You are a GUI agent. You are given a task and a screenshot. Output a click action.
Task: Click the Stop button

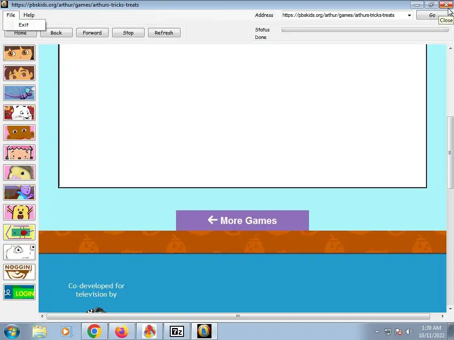[128, 33]
